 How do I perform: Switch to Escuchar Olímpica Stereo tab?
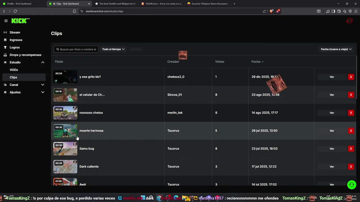coord(208,4)
